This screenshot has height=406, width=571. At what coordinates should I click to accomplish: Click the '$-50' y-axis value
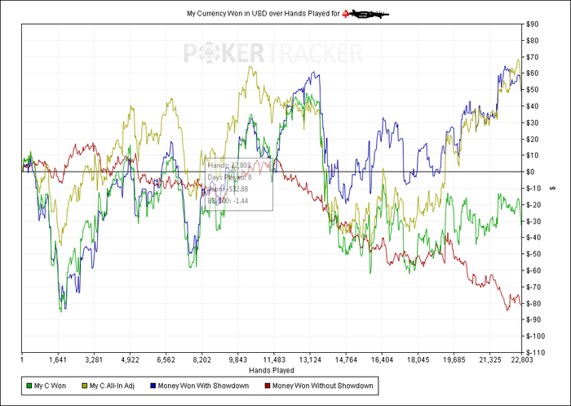pyautogui.click(x=533, y=254)
